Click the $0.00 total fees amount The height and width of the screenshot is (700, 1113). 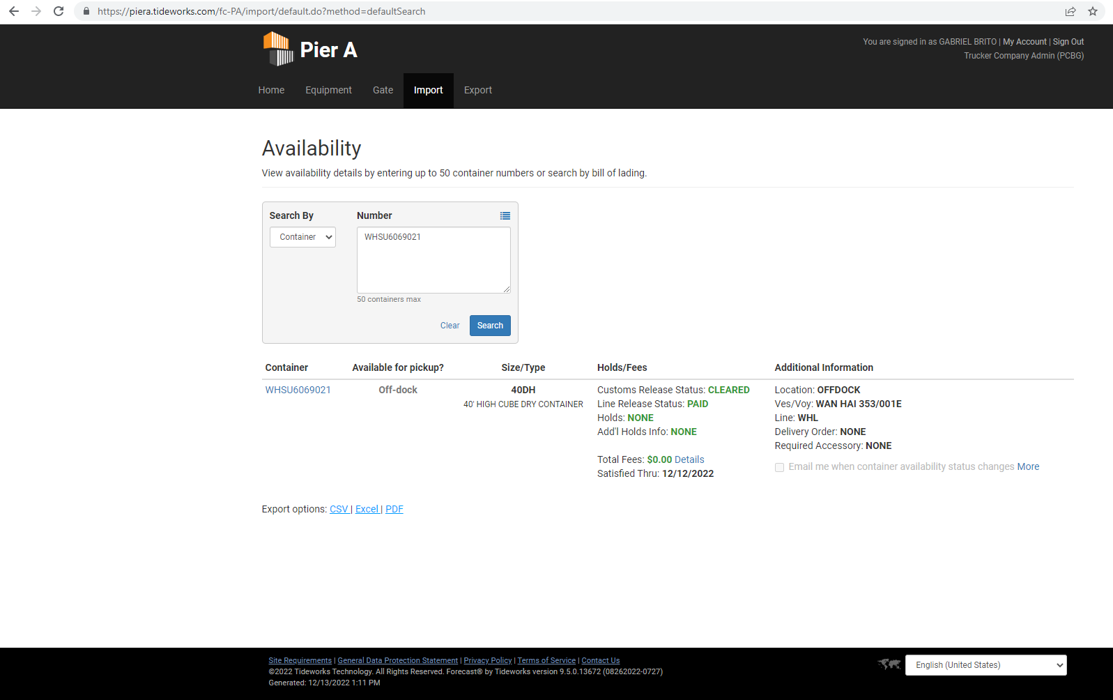[659, 459]
